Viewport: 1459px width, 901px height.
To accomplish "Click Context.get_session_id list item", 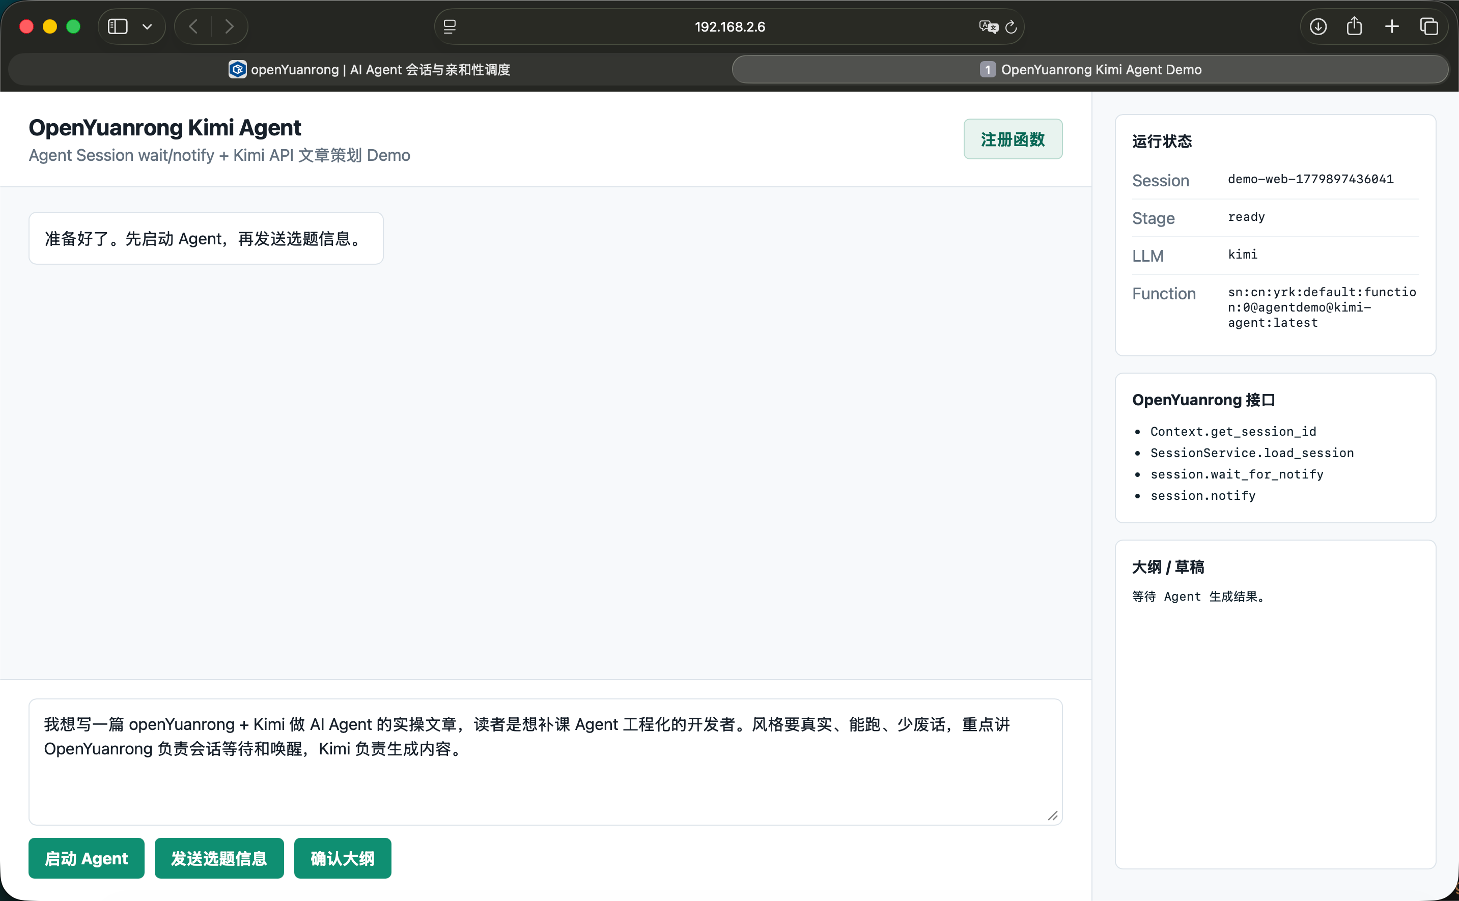I will (x=1233, y=432).
